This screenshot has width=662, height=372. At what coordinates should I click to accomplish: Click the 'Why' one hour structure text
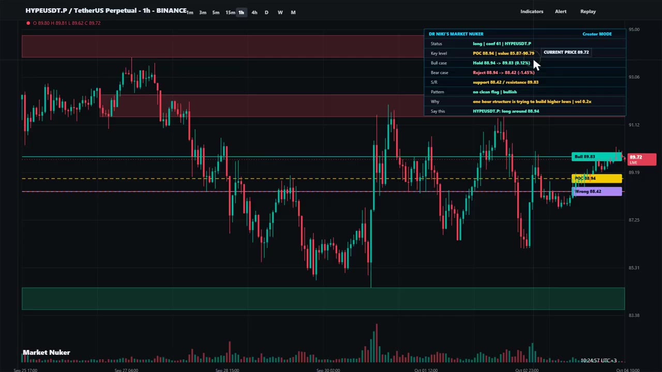coord(532,102)
